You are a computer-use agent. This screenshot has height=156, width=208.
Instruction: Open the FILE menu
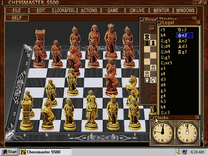point(17,10)
